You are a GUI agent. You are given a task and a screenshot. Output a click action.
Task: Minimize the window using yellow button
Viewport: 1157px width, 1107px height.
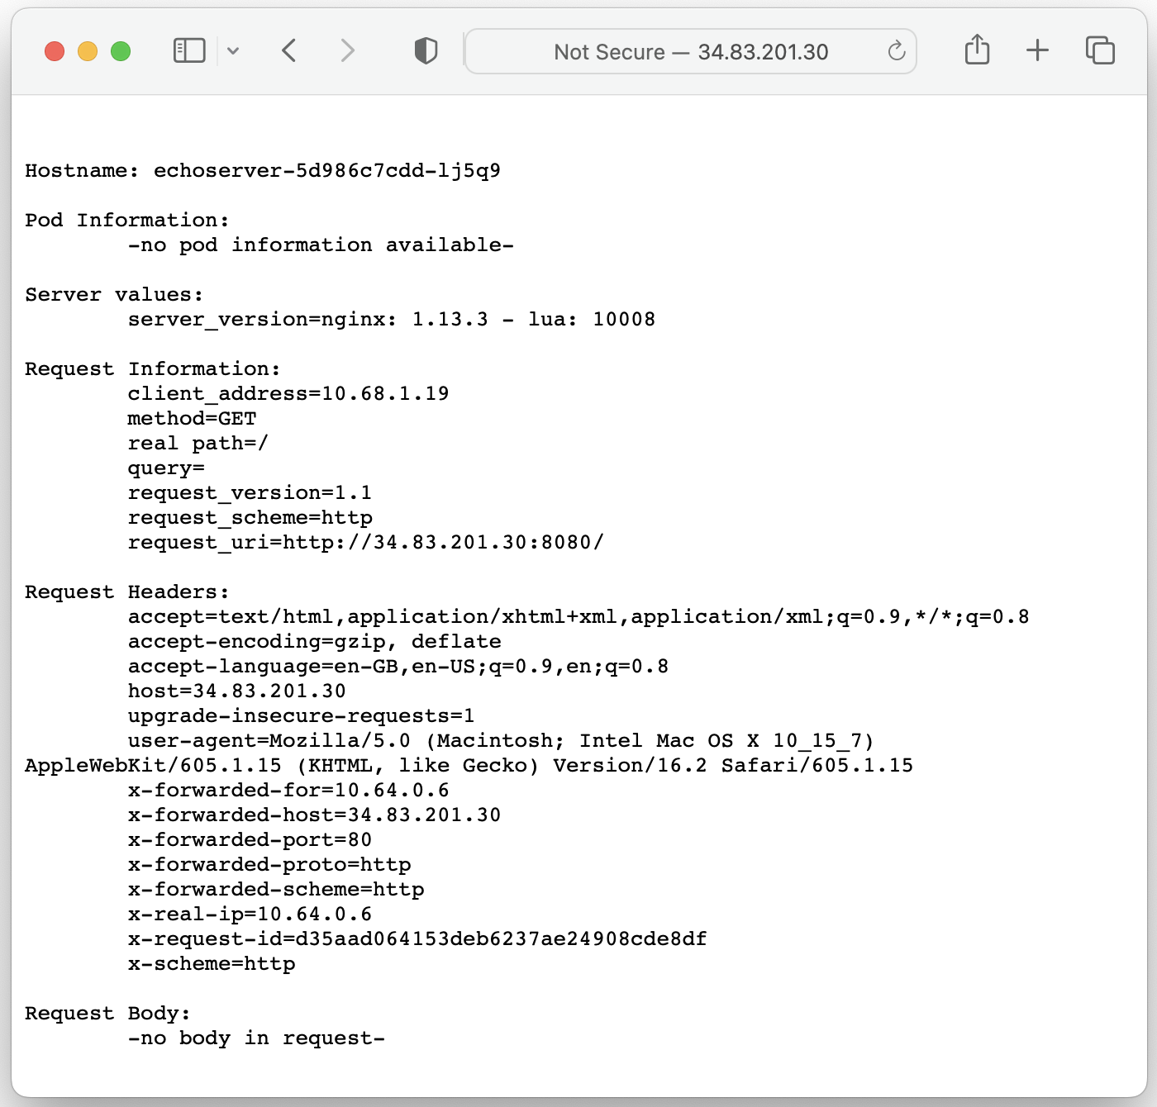point(88,51)
